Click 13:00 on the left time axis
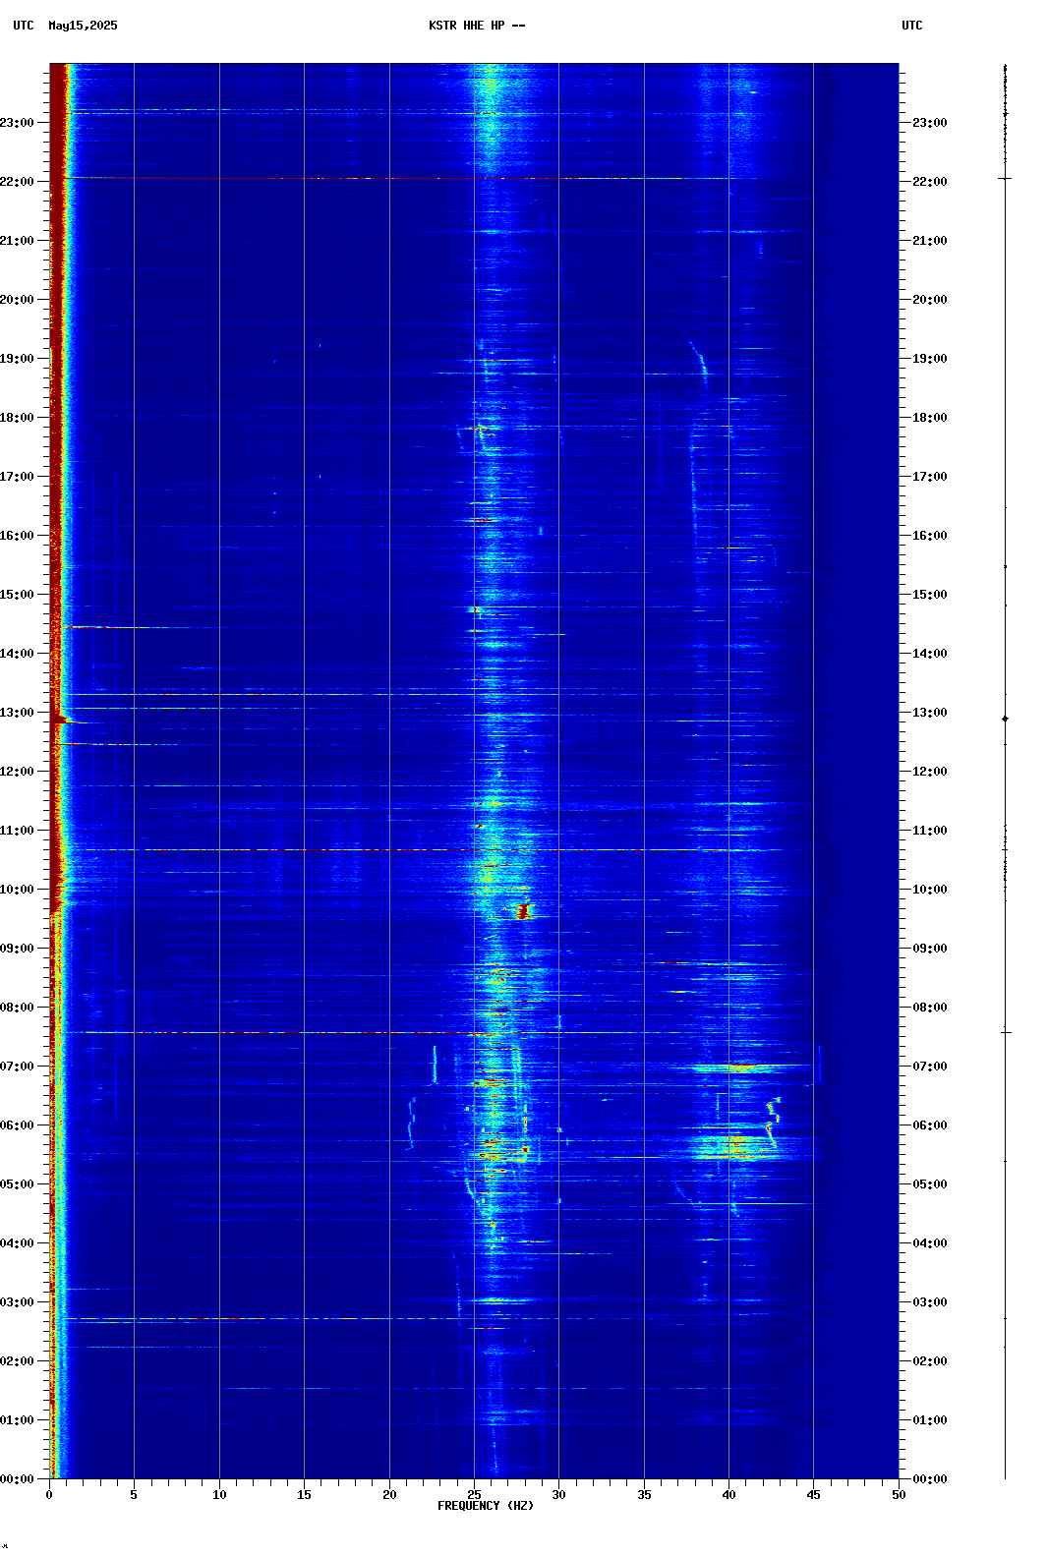 click(17, 713)
